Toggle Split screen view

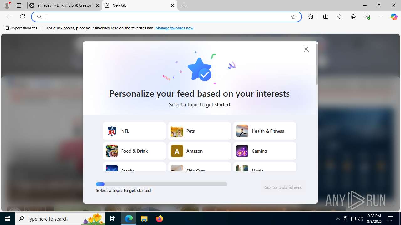(x=325, y=17)
